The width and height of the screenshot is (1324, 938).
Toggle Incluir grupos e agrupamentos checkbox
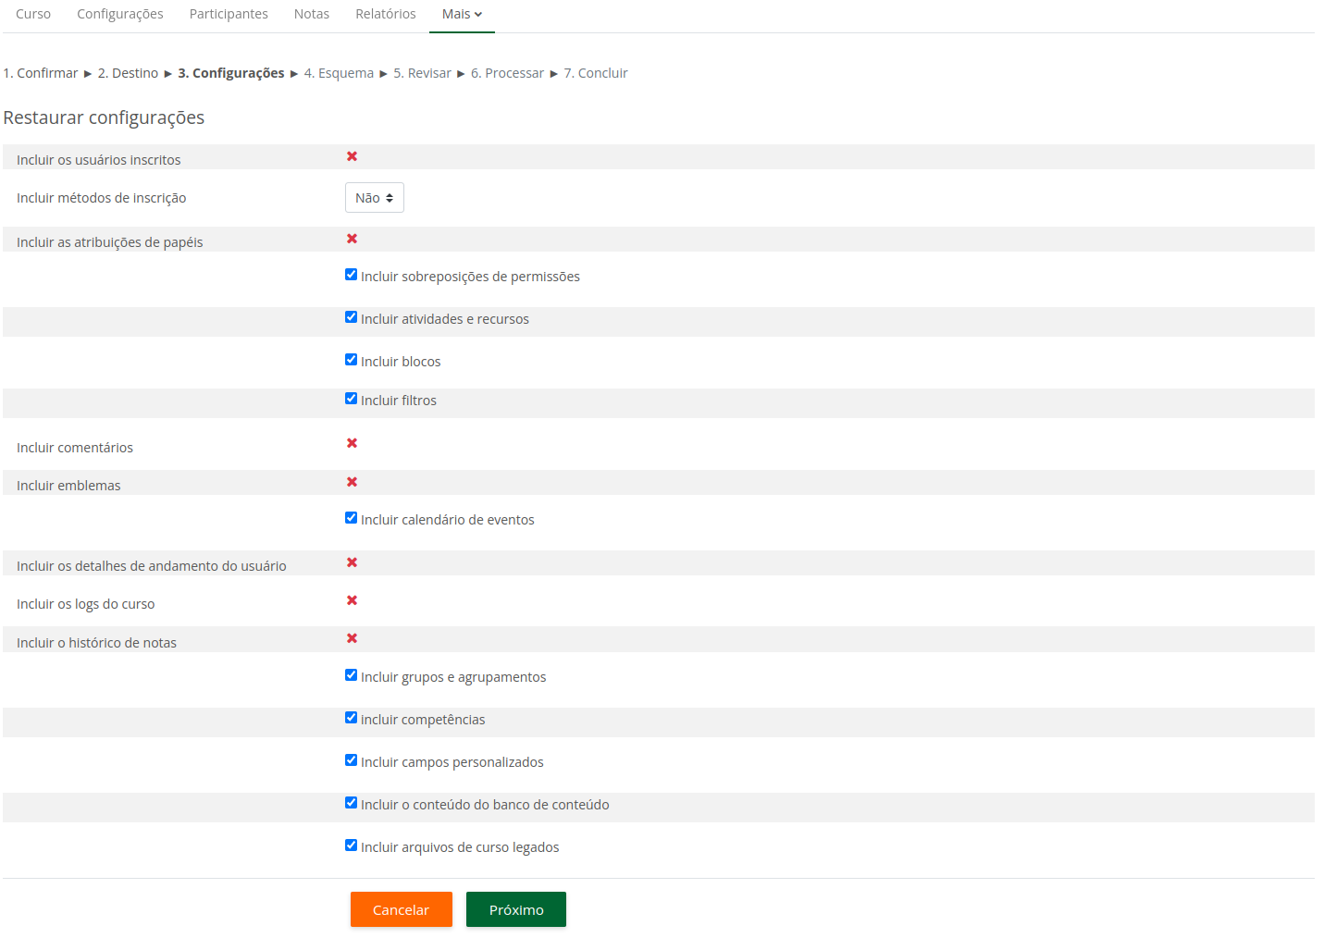click(351, 675)
